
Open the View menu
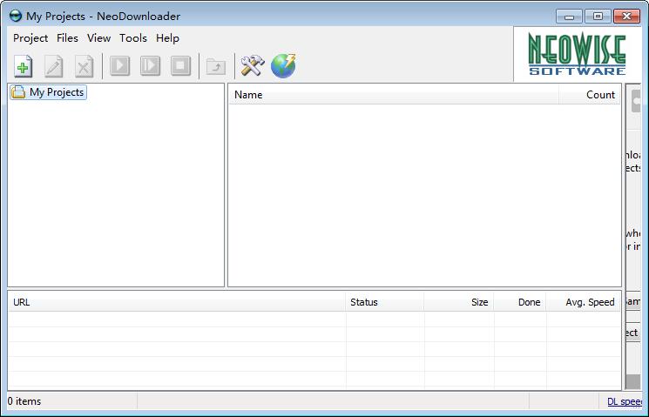[99, 38]
